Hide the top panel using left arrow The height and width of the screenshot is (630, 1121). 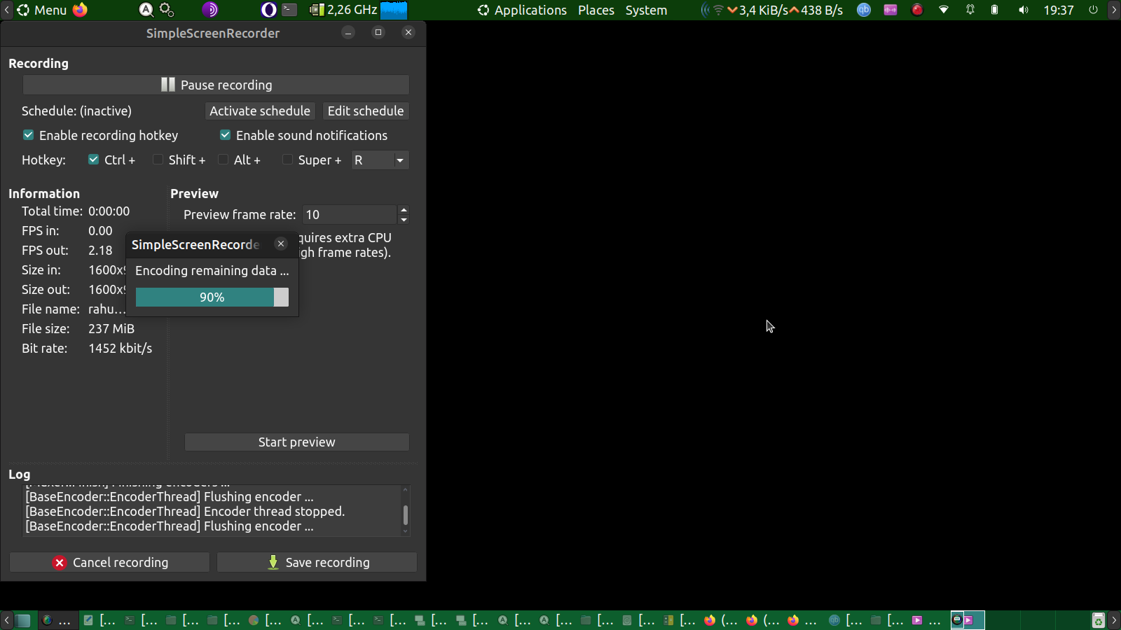click(x=6, y=10)
